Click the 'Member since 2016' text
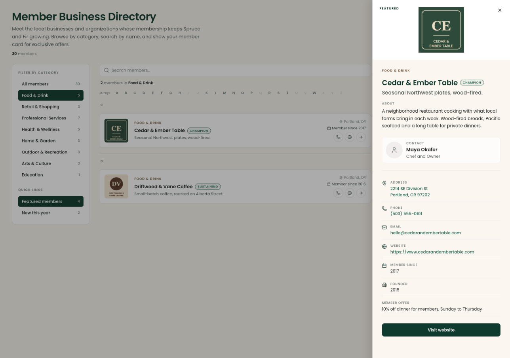 pyautogui.click(x=348, y=184)
